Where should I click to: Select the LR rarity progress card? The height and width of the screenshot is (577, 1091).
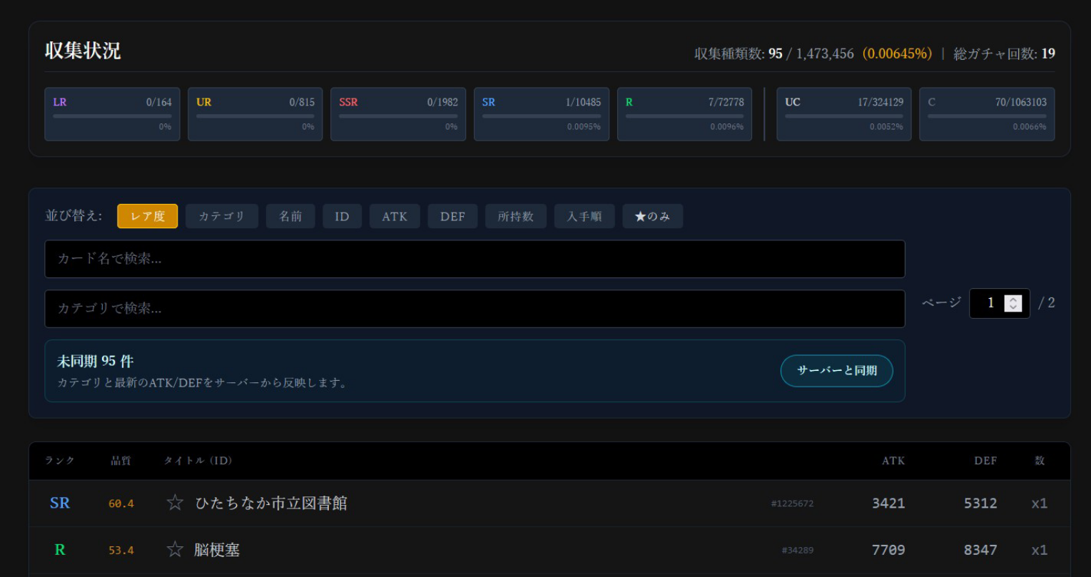[112, 114]
